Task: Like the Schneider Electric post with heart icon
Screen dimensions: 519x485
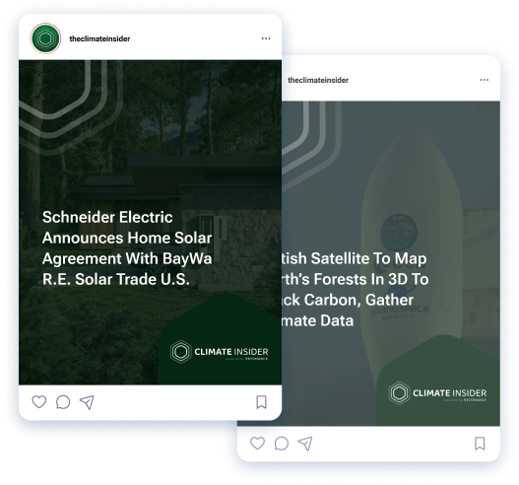Action: 39,402
